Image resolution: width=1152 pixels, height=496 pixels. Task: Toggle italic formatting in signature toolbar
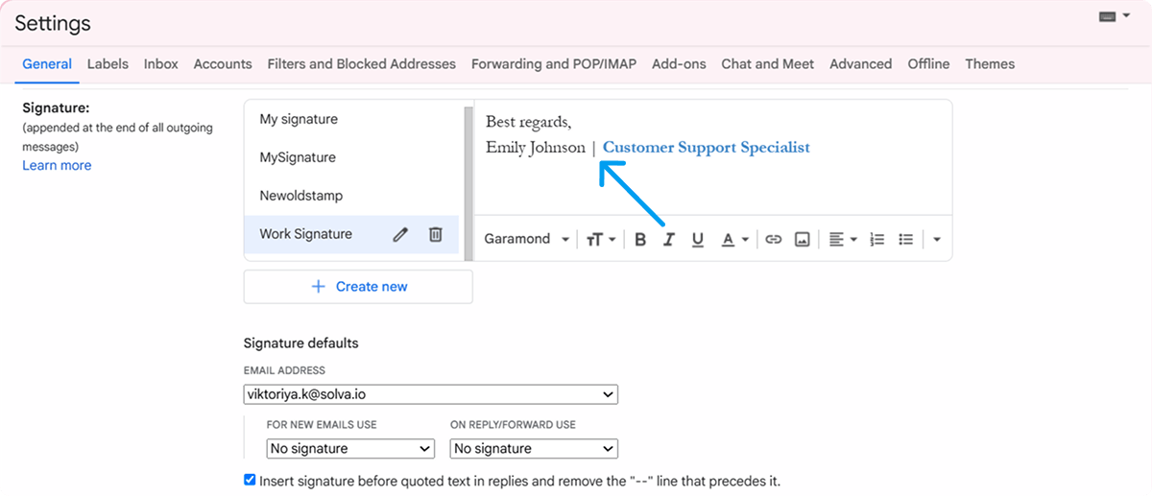(x=669, y=240)
